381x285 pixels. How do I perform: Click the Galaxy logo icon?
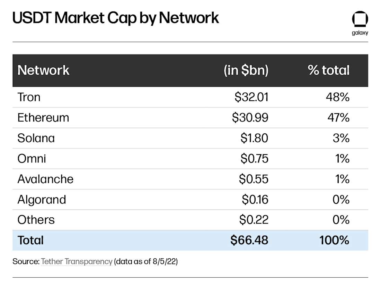point(360,19)
